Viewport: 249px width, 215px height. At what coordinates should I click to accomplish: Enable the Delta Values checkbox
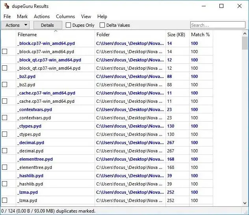click(x=102, y=25)
